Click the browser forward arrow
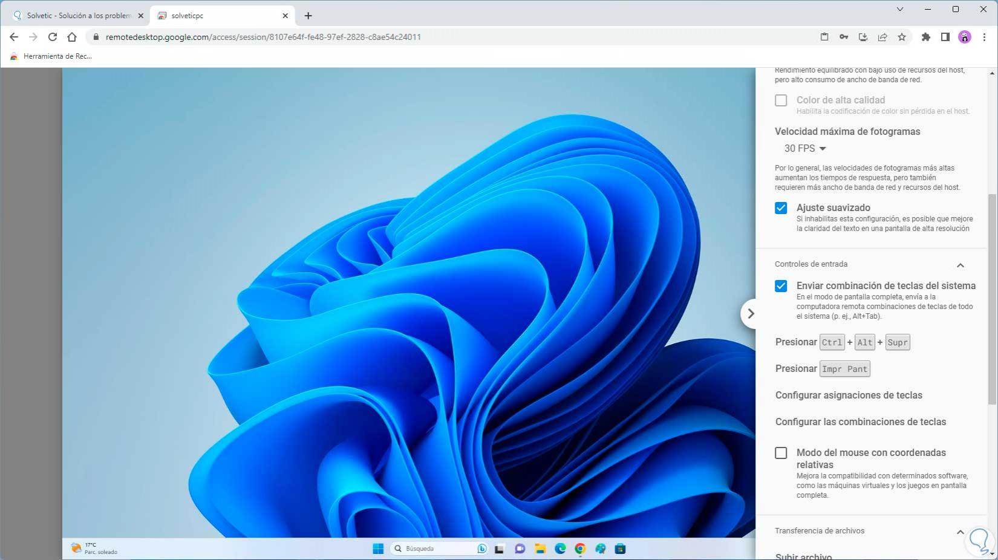 click(x=33, y=37)
